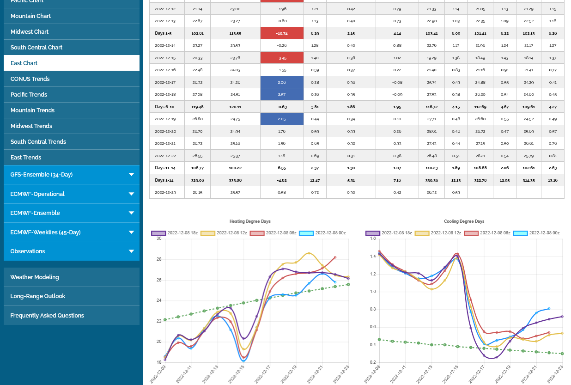Click the yellow 12z swatch in Cooling legend
The image size is (571, 385).
pyautogui.click(x=422, y=233)
